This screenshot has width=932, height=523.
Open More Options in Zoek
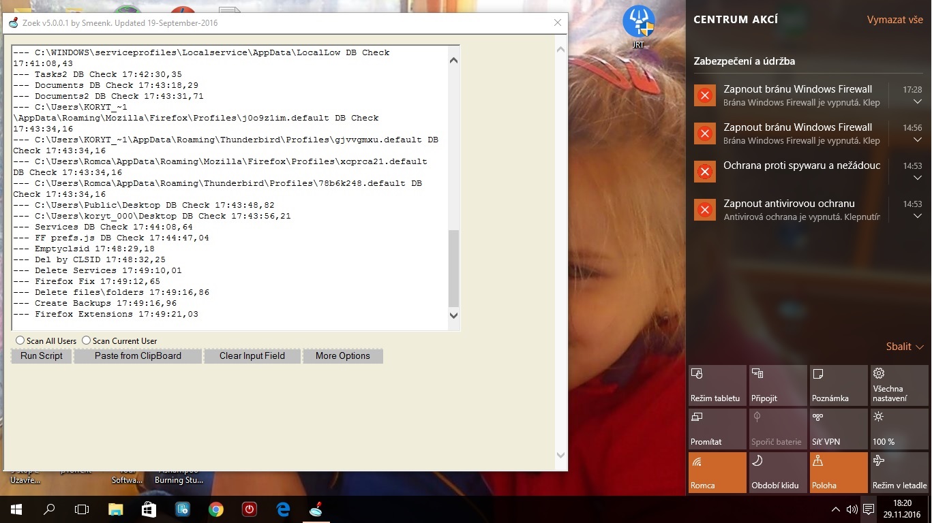pyautogui.click(x=343, y=355)
